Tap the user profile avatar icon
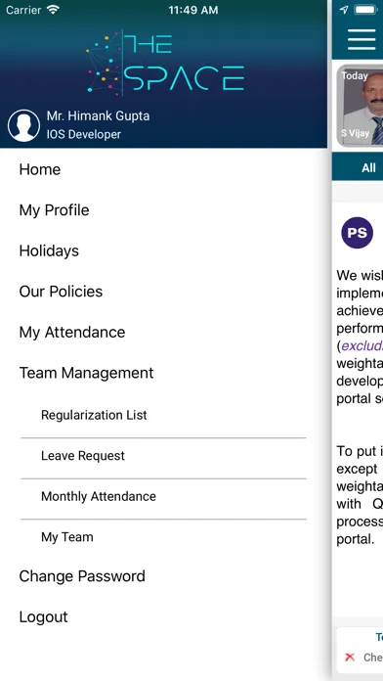383x681 pixels. tap(23, 125)
